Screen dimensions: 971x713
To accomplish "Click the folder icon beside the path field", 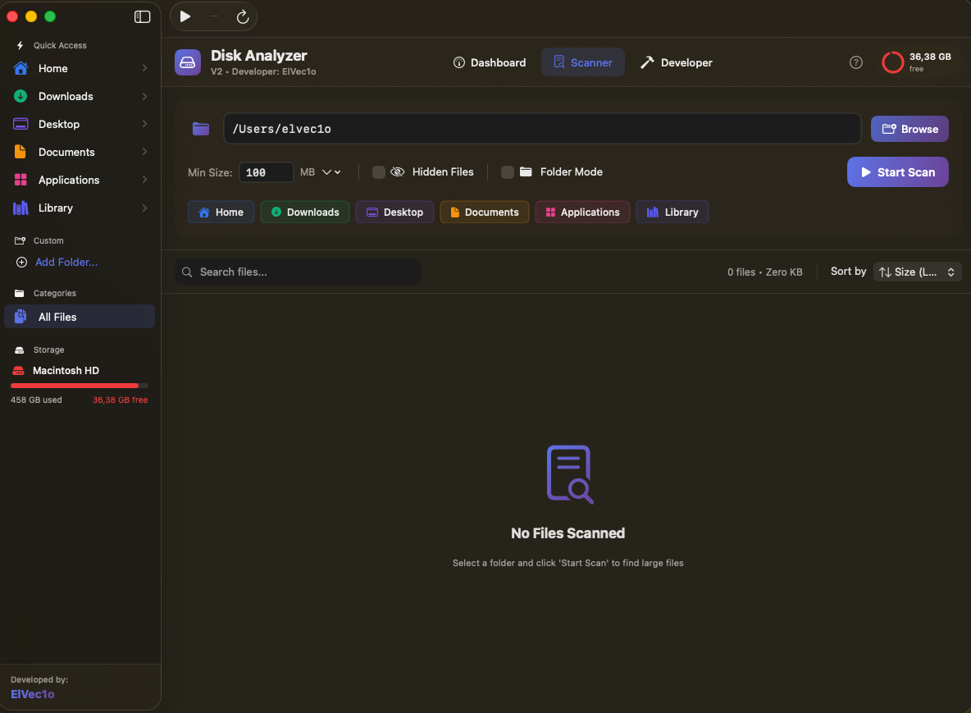I will [x=200, y=129].
